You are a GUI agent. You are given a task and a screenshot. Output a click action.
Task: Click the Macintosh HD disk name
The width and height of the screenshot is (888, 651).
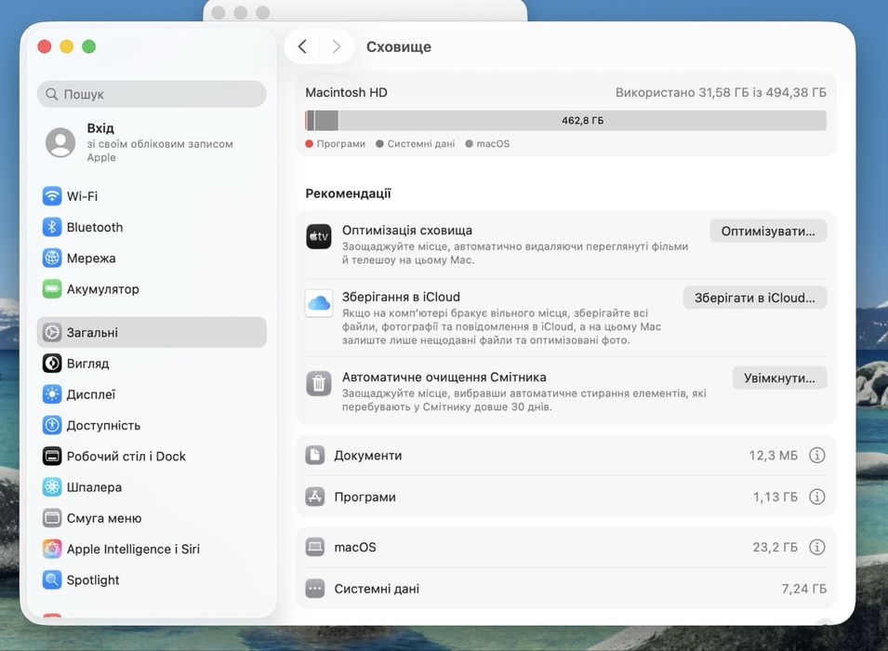coord(347,92)
